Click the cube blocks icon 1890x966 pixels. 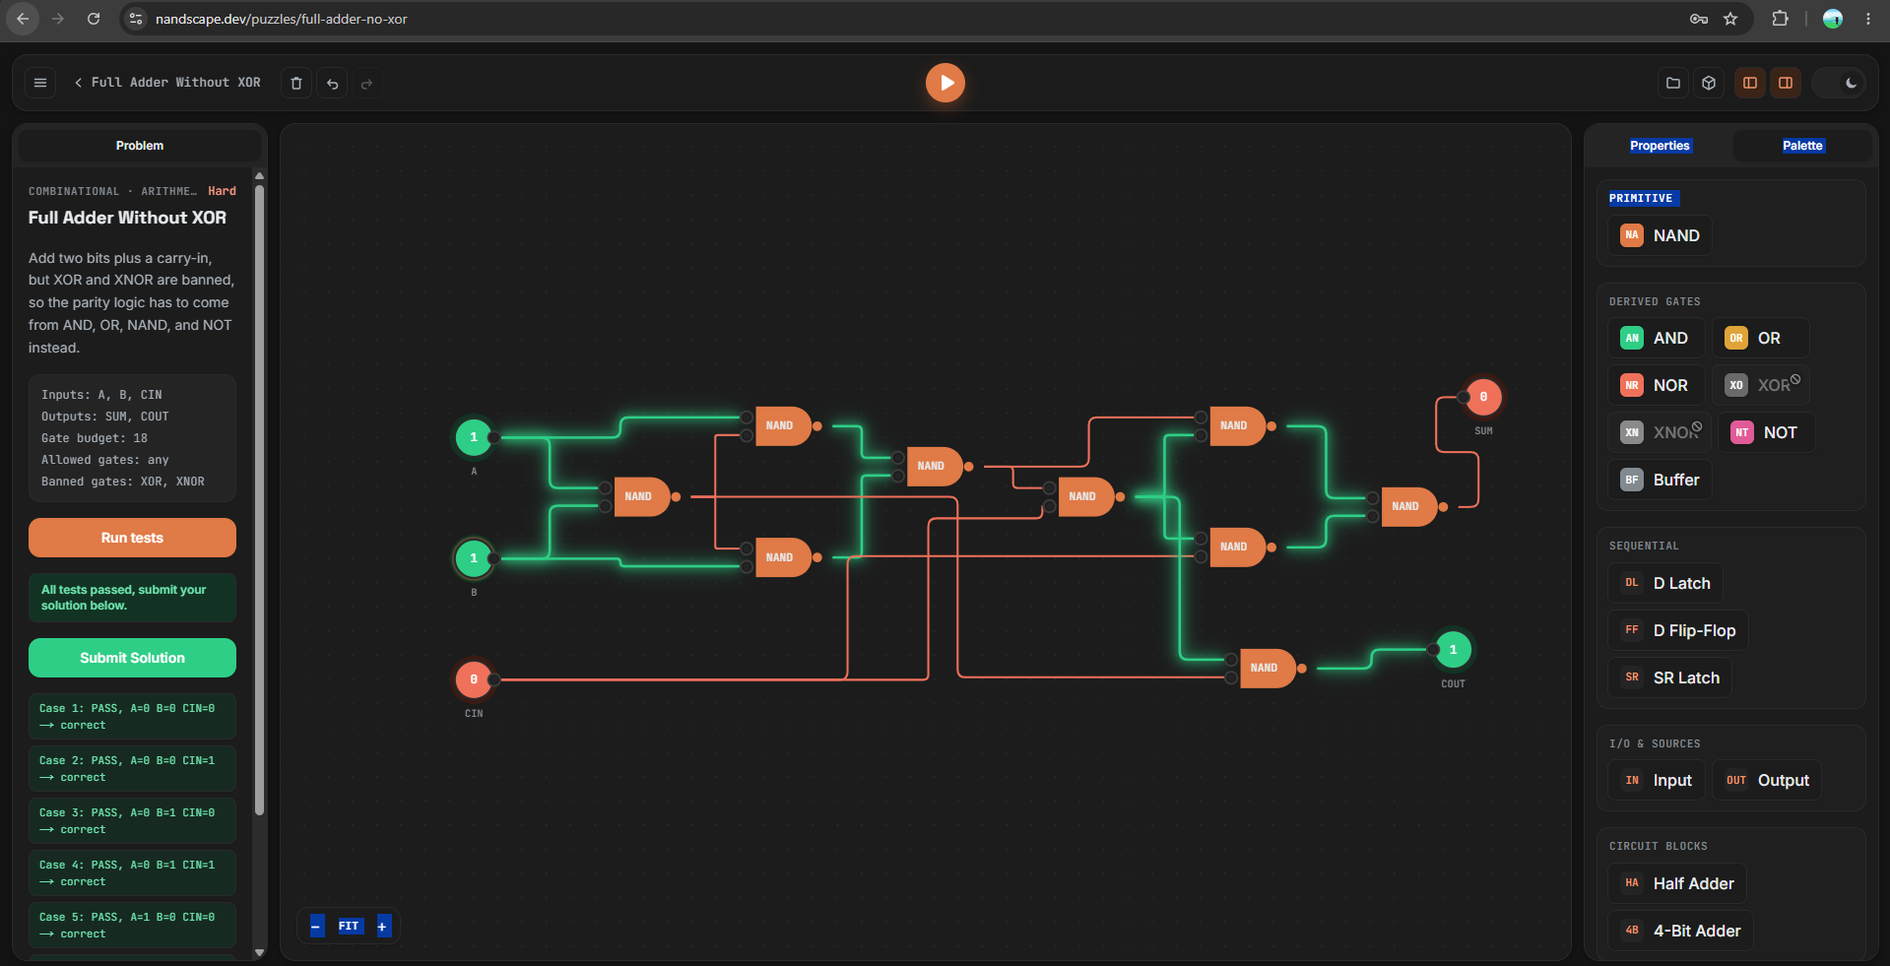pyautogui.click(x=1709, y=83)
